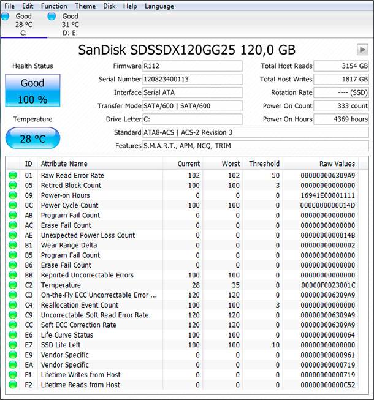The width and height of the screenshot is (374, 400).
Task: Click status icon for Uncorrectable Soft Read Error Rate
Action: [x=12, y=315]
